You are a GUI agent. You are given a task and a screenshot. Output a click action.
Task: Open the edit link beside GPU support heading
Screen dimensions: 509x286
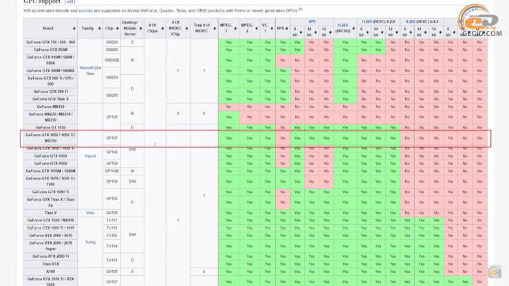pyautogui.click(x=69, y=1)
